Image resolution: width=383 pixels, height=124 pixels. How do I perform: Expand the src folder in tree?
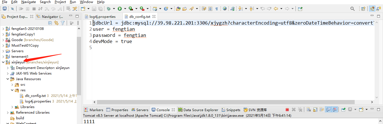coord(12,85)
